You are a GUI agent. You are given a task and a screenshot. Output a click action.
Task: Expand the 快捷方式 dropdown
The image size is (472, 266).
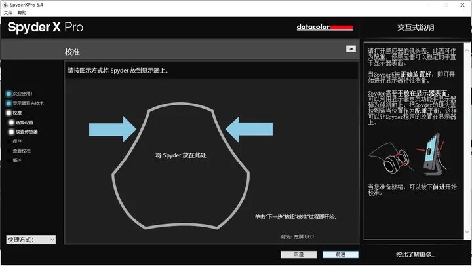coord(31,240)
